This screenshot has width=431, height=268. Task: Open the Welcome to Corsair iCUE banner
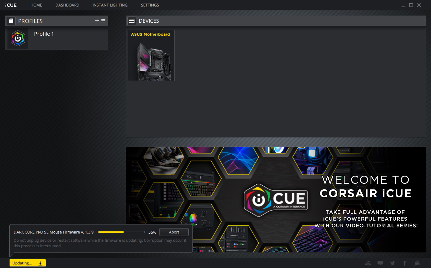[x=275, y=200]
